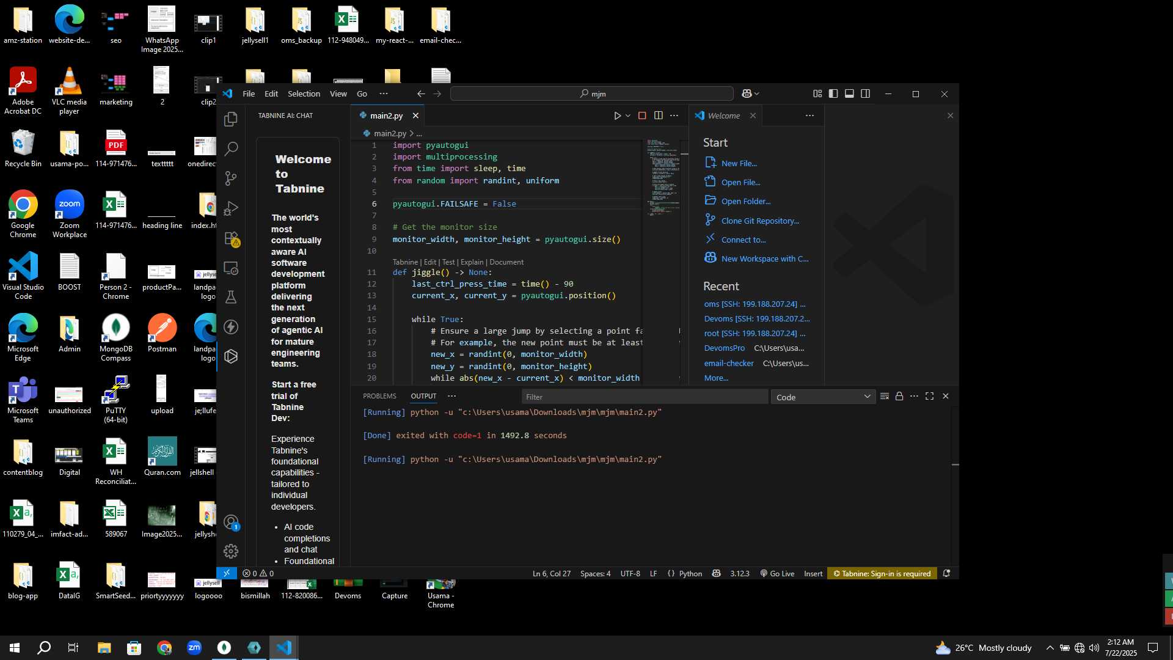Viewport: 1173px width, 660px height.
Task: Expand breadcrumb ellipsis after main2.py
Action: click(x=419, y=133)
